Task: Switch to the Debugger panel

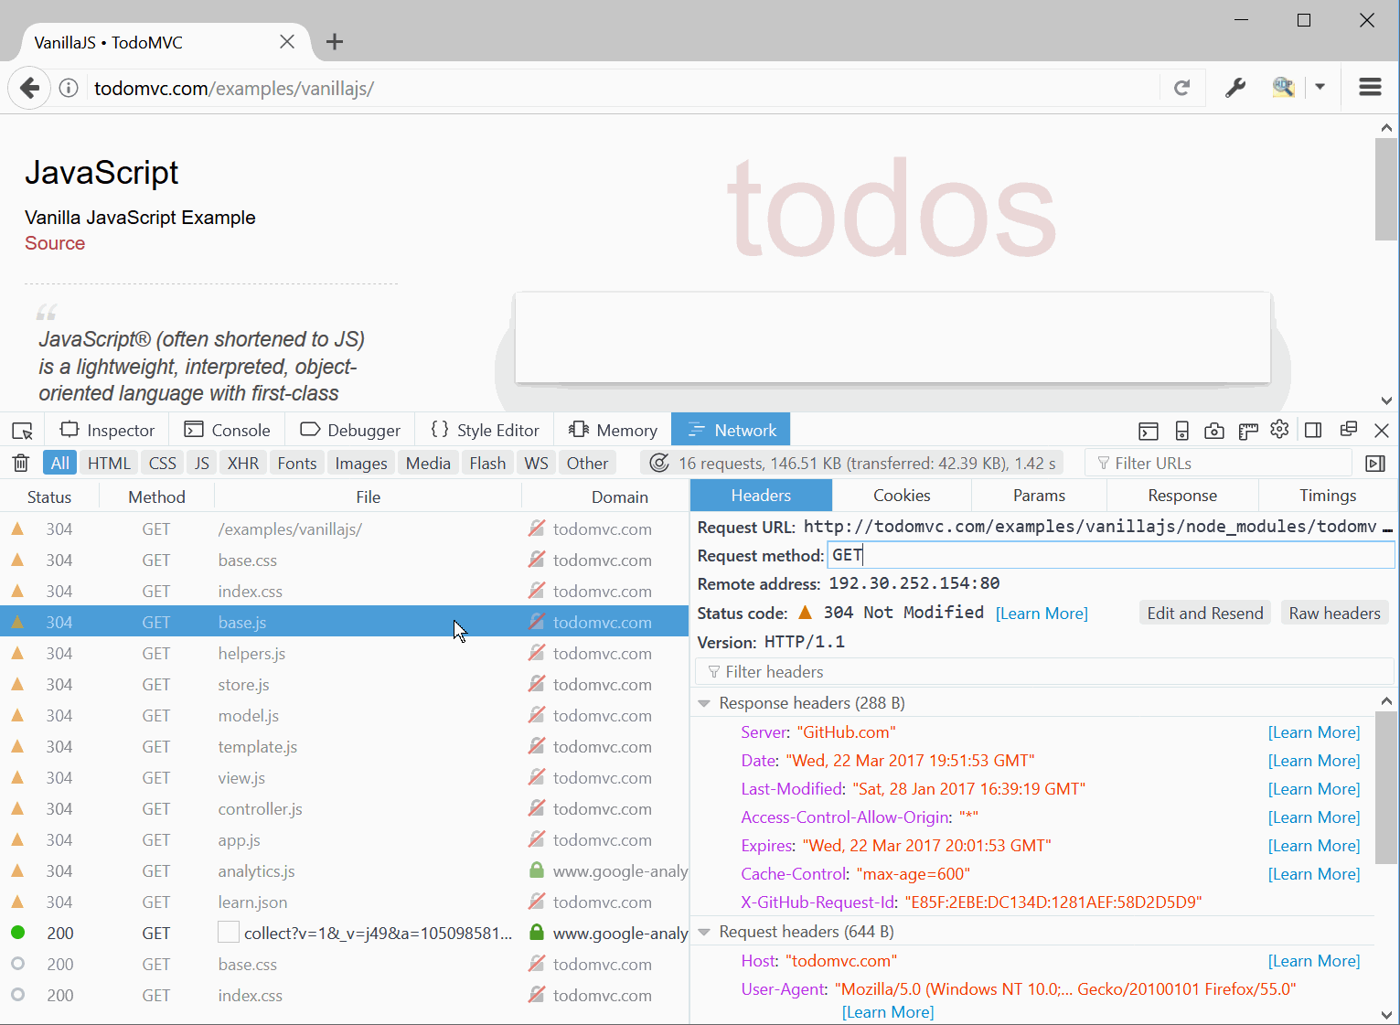Action: [350, 431]
